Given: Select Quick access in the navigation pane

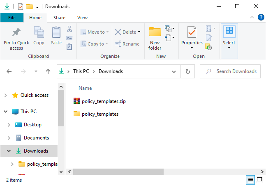Looking at the screenshot, I should pos(35,95).
